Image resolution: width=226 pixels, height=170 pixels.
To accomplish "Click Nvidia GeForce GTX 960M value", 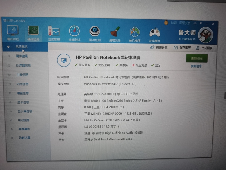I will pyautogui.click(x=112, y=120).
